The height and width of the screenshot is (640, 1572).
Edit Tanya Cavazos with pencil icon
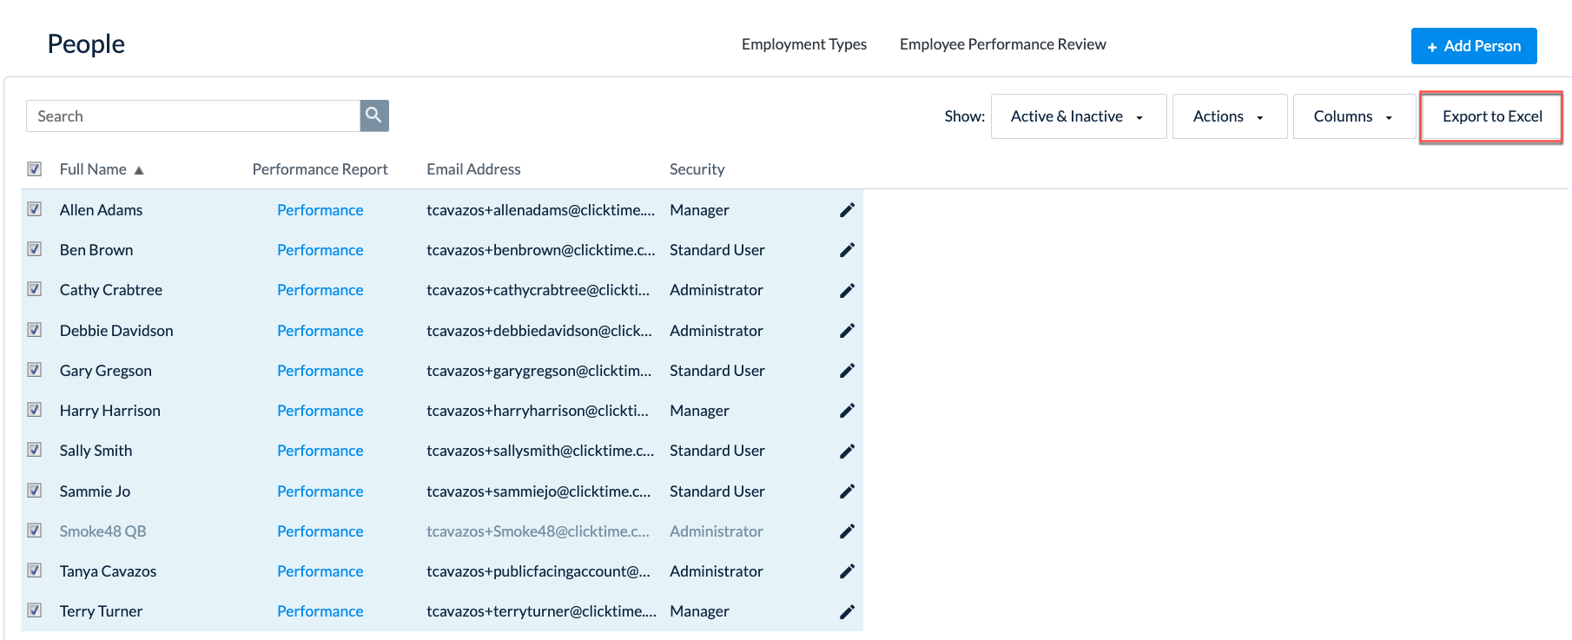tap(847, 571)
